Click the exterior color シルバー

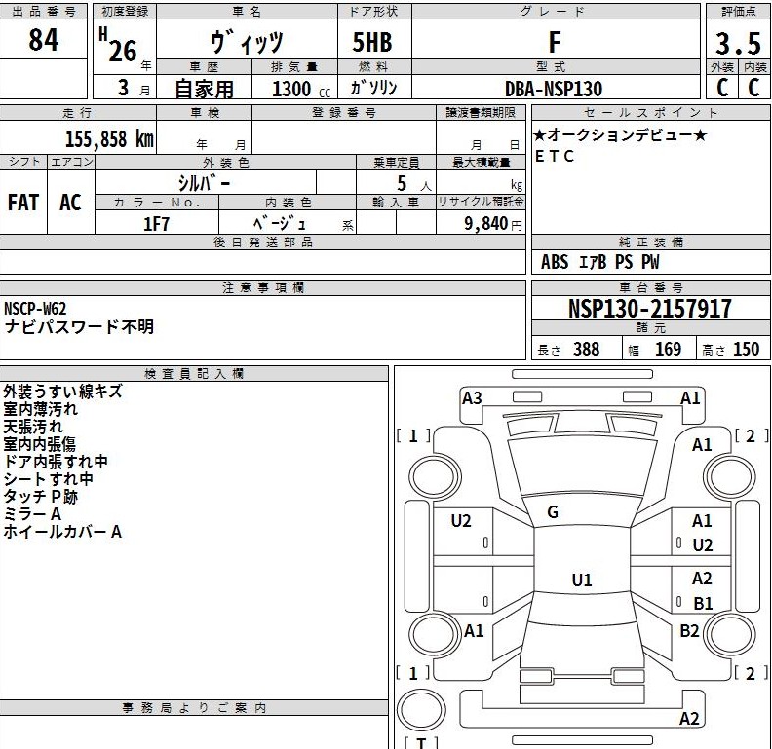click(x=204, y=183)
